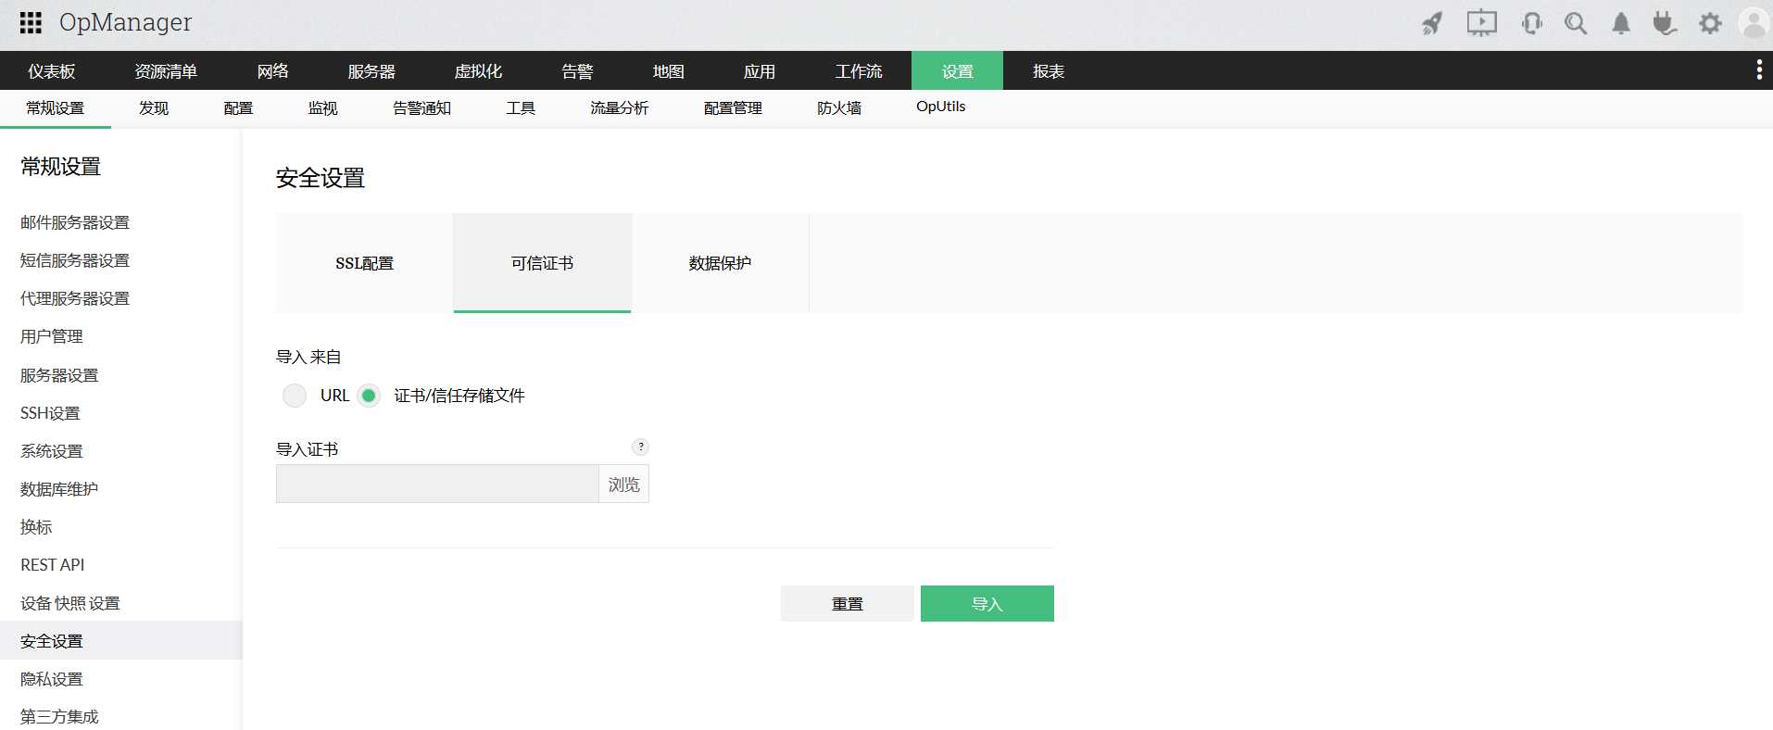This screenshot has width=1773, height=730.
Task: Open the 仪表板 main menu
Action: tap(52, 71)
